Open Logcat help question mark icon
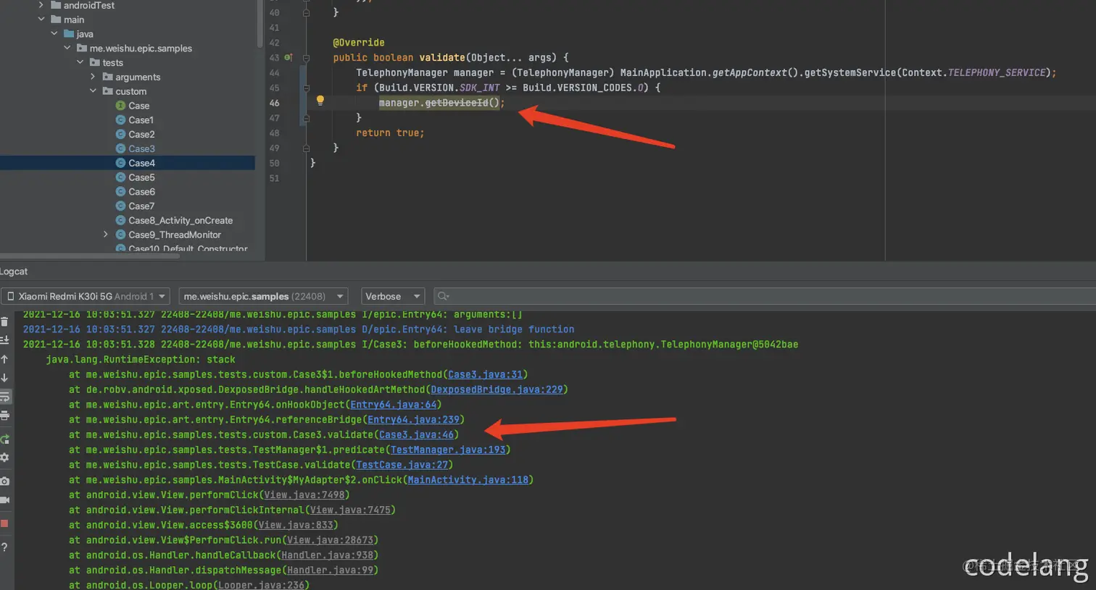 (4, 547)
